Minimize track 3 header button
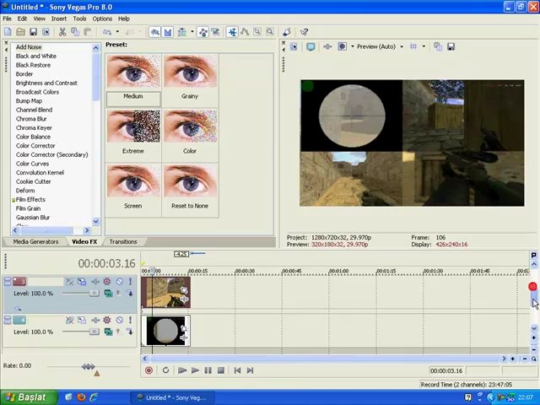Viewport: 540px width, 405px height. pyautogui.click(x=8, y=282)
